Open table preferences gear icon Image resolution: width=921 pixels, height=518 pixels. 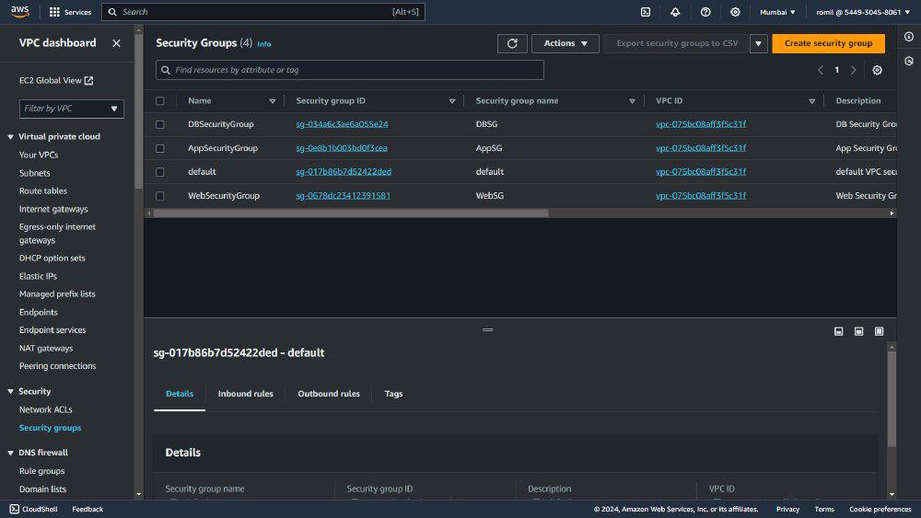point(877,70)
